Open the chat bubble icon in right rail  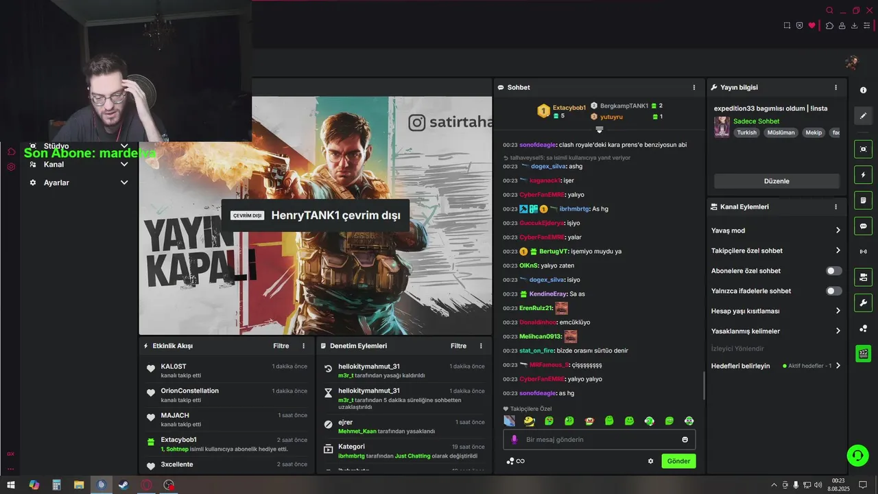coord(863,226)
